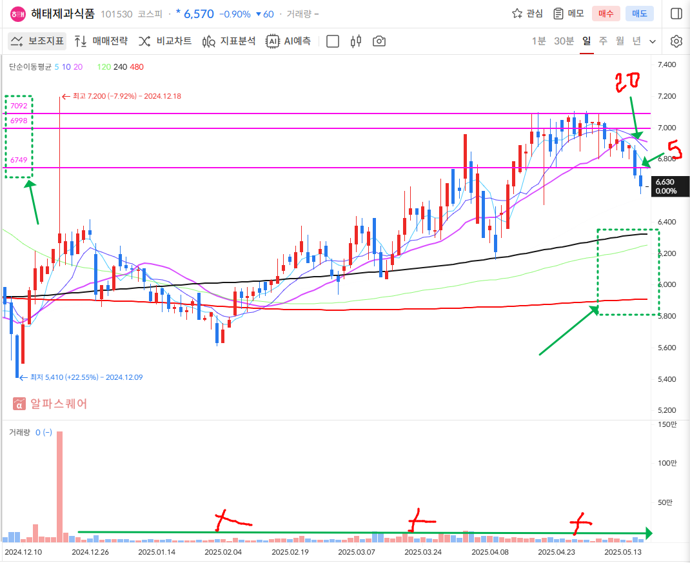Click the 6998 horizontal line label

point(19,121)
